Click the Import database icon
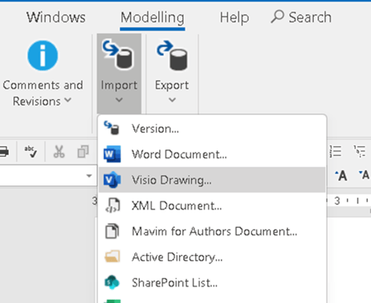Viewport: 371px width, 303px height. pos(118,54)
